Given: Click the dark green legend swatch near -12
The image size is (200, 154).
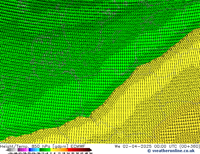Looking at the screenshot, I should pos(41,150).
